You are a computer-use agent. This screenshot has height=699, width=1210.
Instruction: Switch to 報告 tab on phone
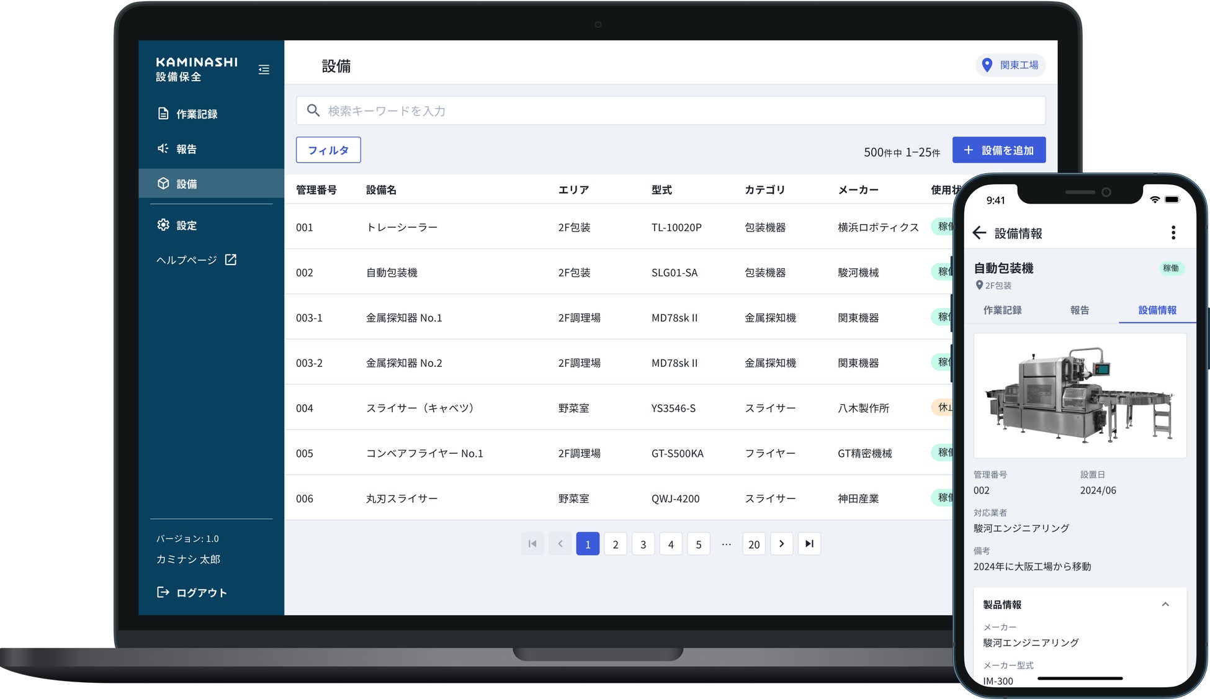(x=1079, y=310)
